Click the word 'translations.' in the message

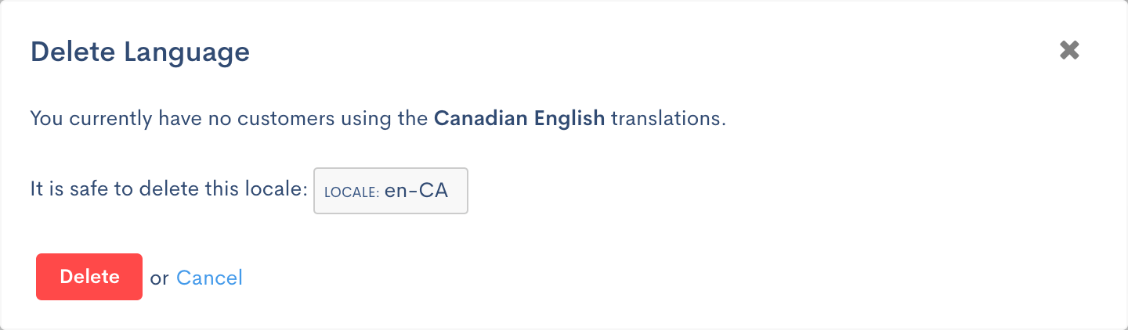pyautogui.click(x=668, y=120)
